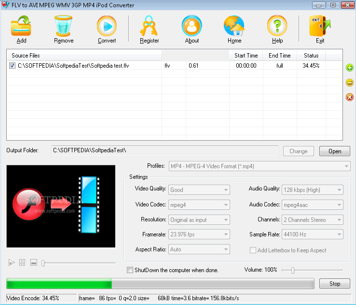Click the video preview thumbnail
Image resolution: width=356 pixels, height=305 pixels.
tap(61, 206)
